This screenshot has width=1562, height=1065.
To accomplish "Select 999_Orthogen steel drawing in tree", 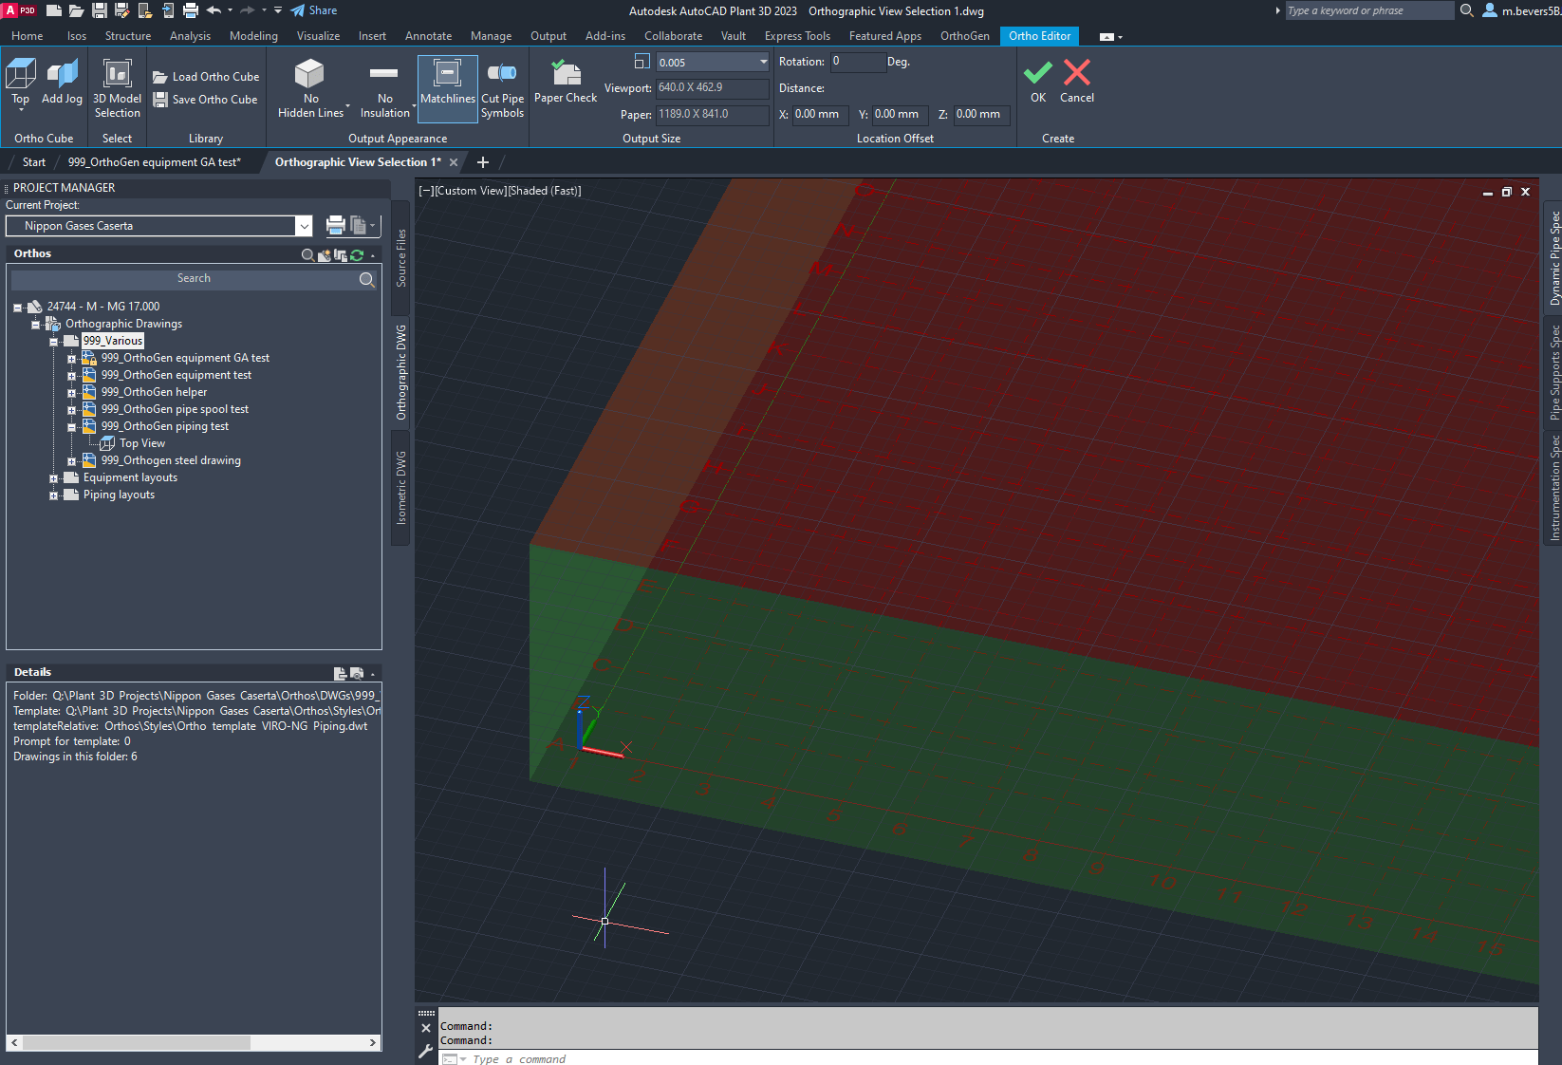I will tap(171, 460).
